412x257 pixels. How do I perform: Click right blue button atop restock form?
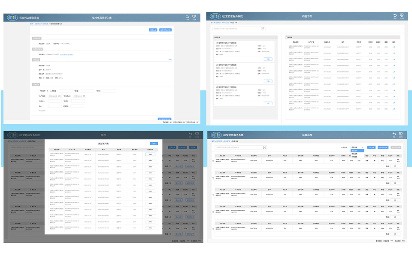165,30
